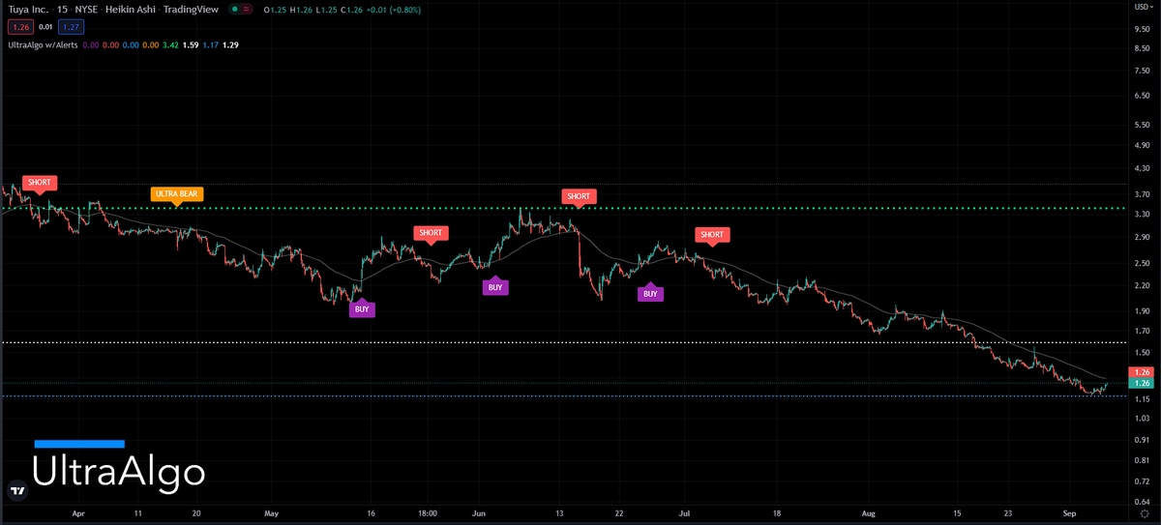Click the 9.50 price axis label
The image size is (1161, 525).
1141,28
